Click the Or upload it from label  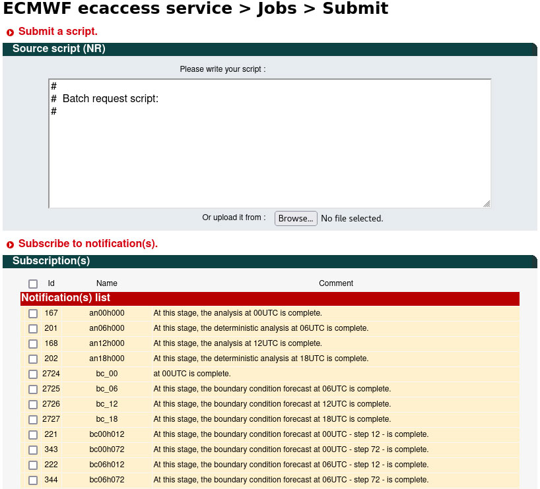(x=234, y=217)
